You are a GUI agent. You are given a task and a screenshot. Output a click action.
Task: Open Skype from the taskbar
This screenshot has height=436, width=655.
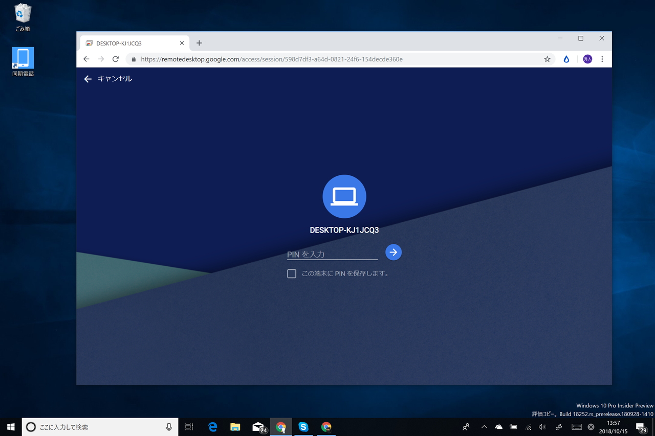coord(303,427)
